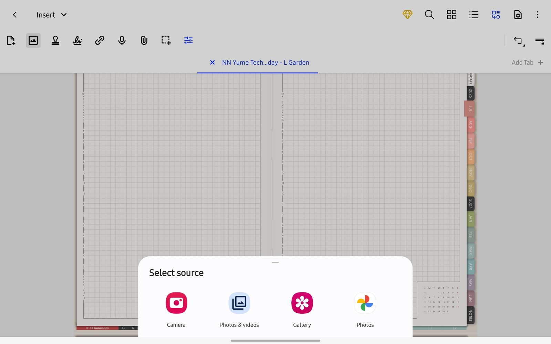
Task: Tap the premium diamond icon
Action: click(407, 14)
